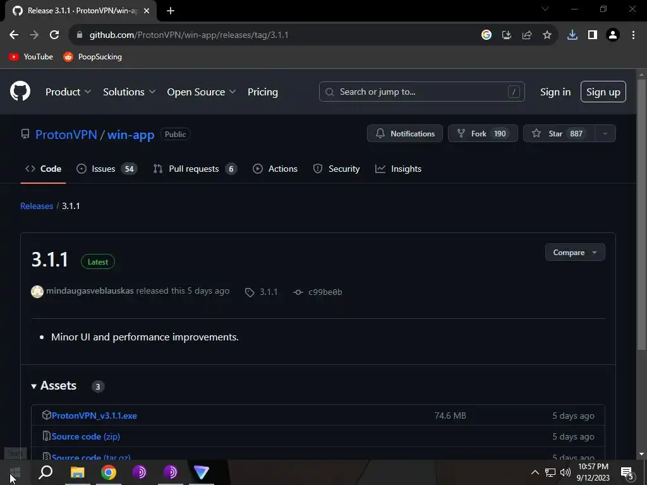Viewport: 647px width, 485px height.
Task: Open the Windows Start menu
Action: (x=15, y=472)
